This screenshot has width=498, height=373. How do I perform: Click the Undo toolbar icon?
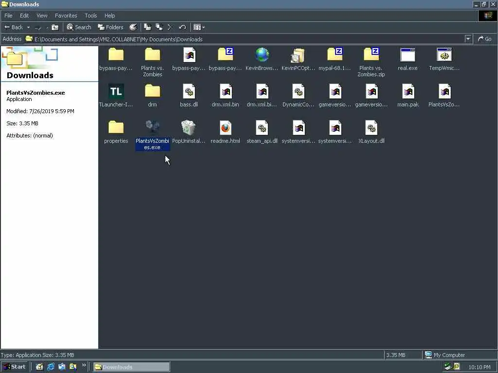(x=182, y=27)
